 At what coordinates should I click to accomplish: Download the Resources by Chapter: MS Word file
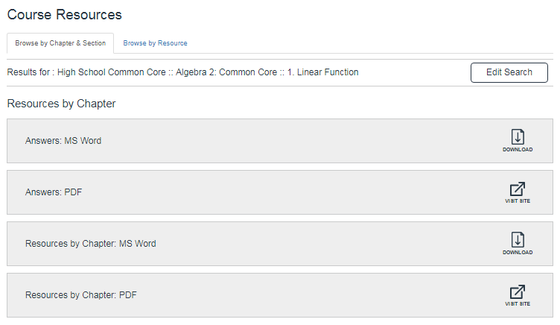coord(518,240)
